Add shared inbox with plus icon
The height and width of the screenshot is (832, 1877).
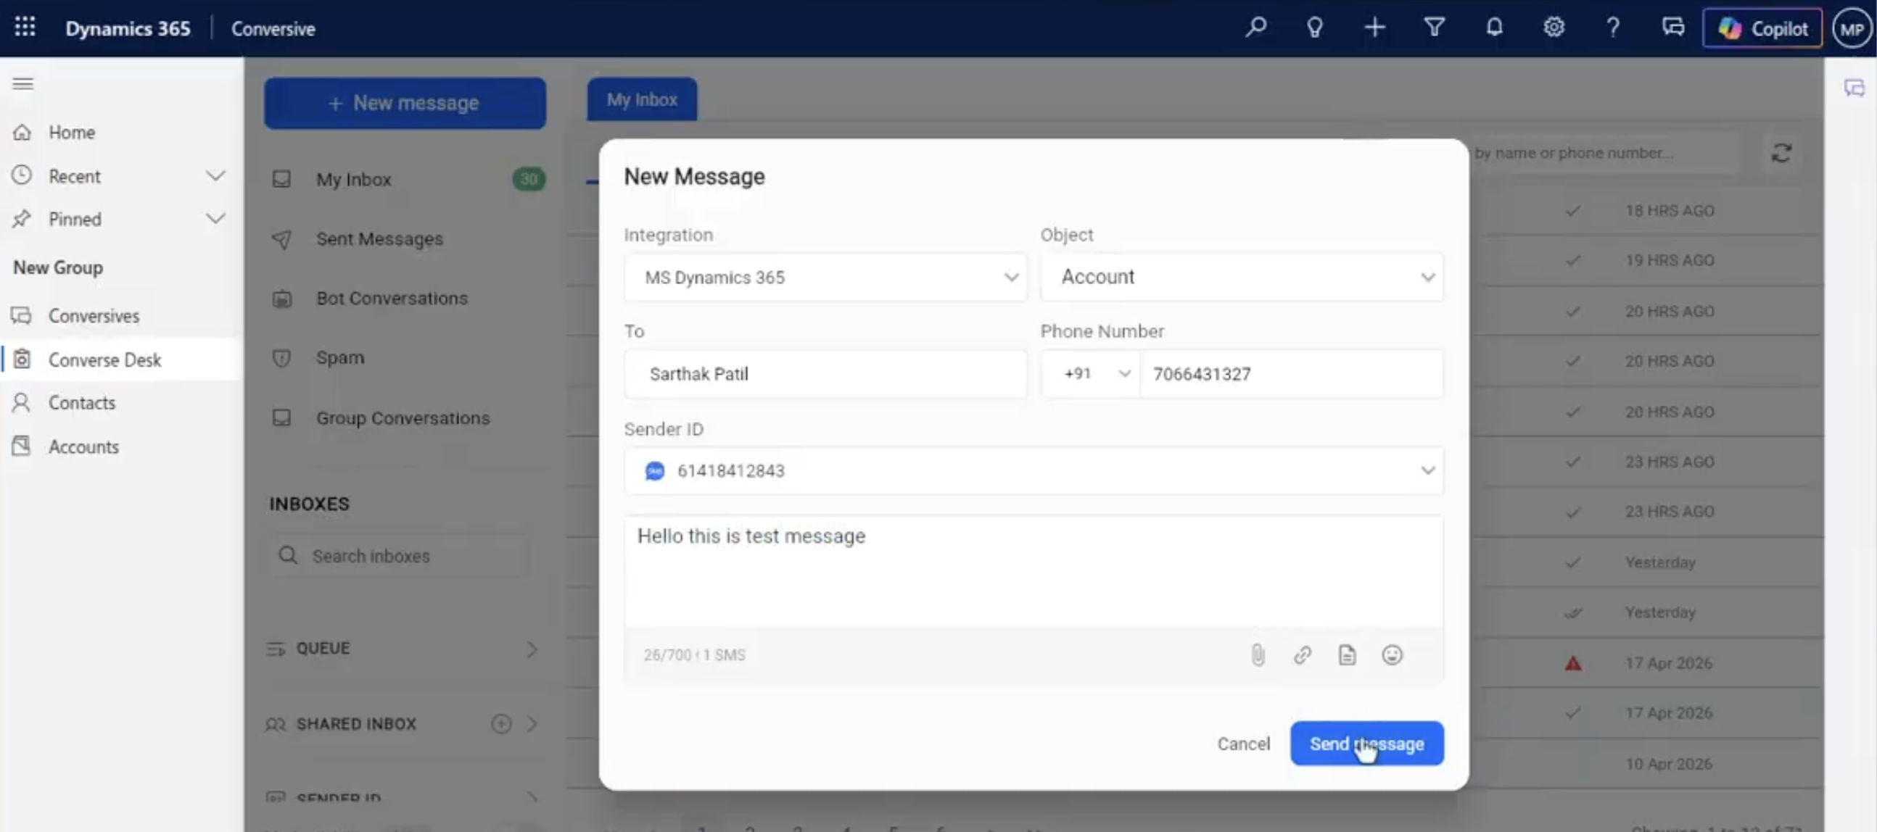[x=501, y=723]
